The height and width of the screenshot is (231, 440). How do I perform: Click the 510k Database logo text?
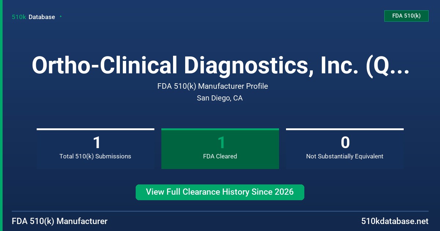pos(33,17)
